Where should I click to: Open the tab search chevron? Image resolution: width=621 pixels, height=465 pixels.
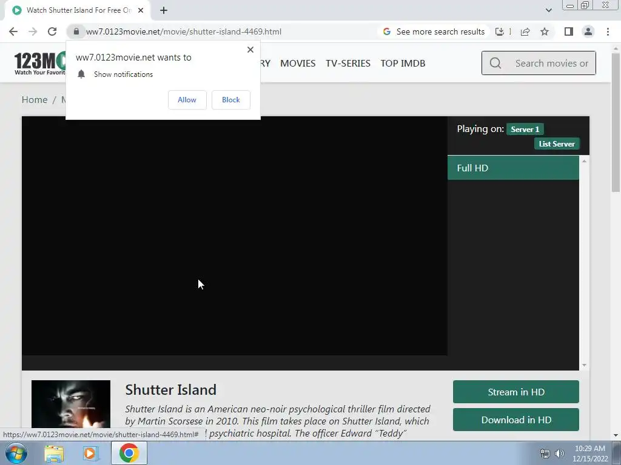pos(548,10)
